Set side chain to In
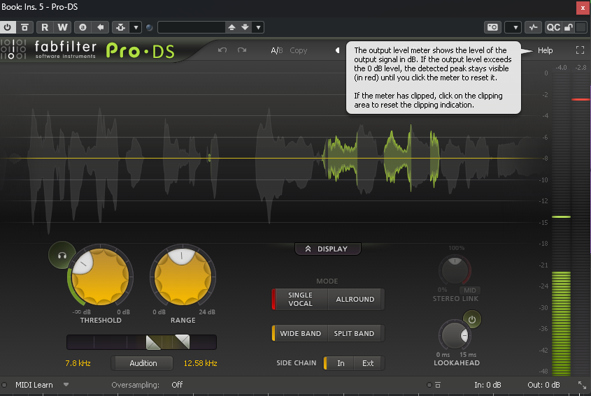The height and width of the screenshot is (396, 591). 341,363
